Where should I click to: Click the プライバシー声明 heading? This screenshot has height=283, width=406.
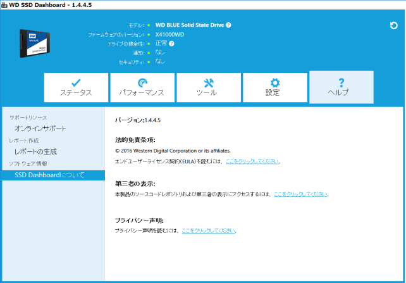click(x=139, y=220)
